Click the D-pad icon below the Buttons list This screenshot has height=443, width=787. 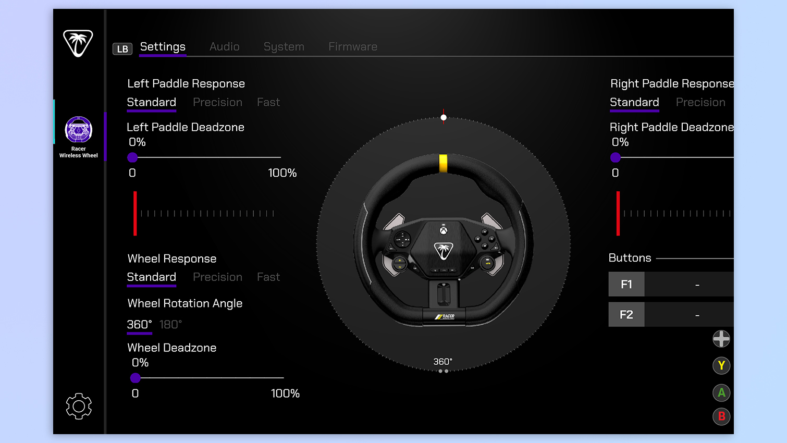coord(721,339)
